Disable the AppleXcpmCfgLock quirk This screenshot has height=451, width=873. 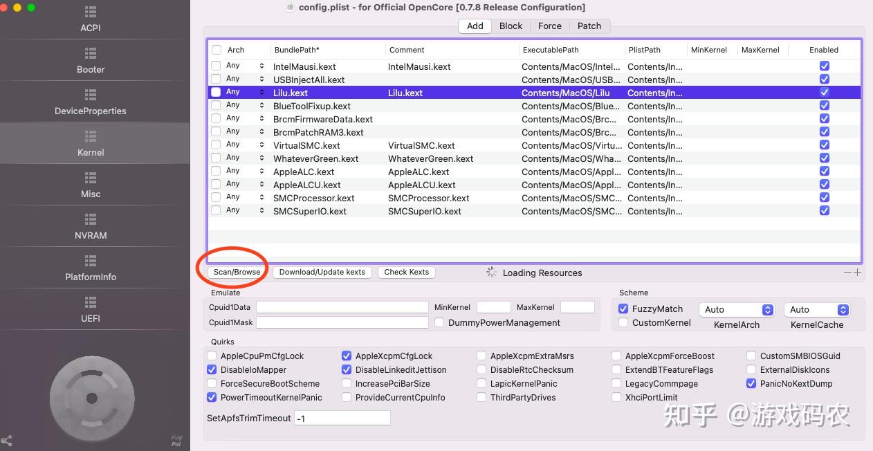[x=347, y=356]
